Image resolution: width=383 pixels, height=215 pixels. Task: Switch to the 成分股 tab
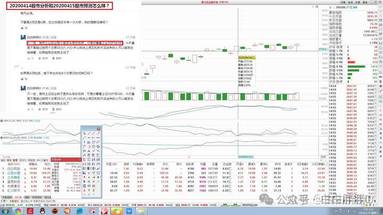[18, 197]
